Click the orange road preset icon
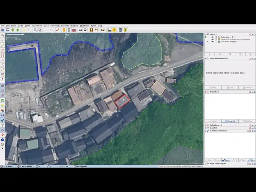This screenshot has height=192, width=256. pyautogui.click(x=64, y=30)
